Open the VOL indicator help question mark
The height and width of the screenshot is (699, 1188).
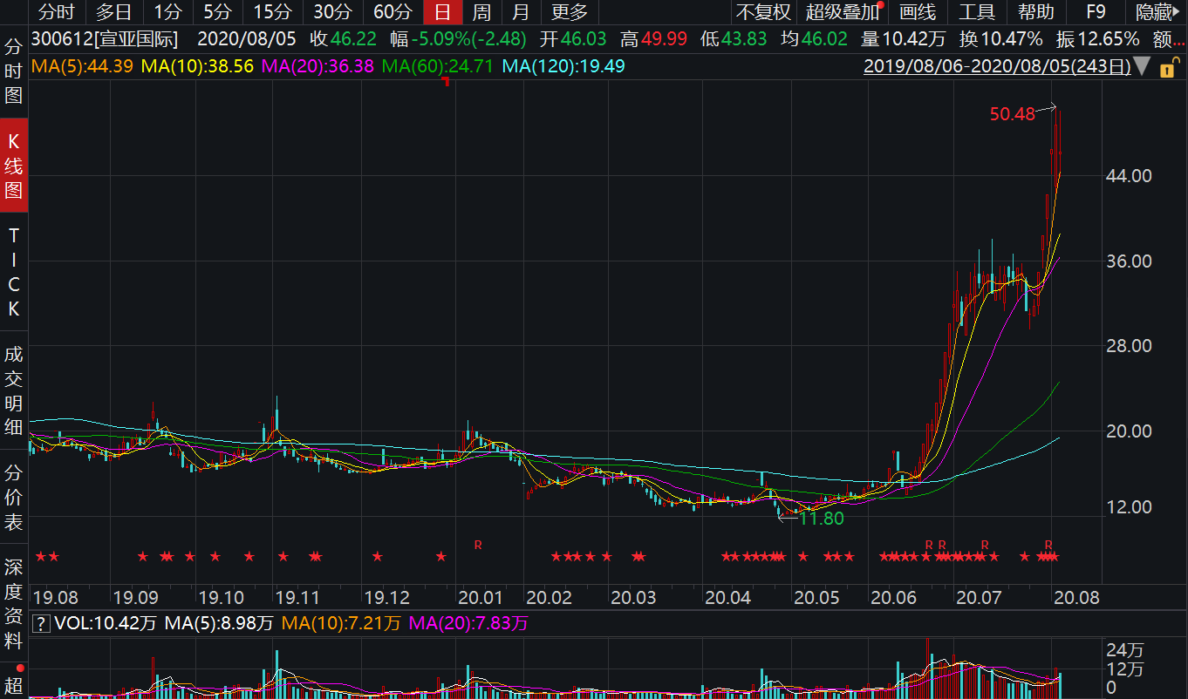point(40,623)
